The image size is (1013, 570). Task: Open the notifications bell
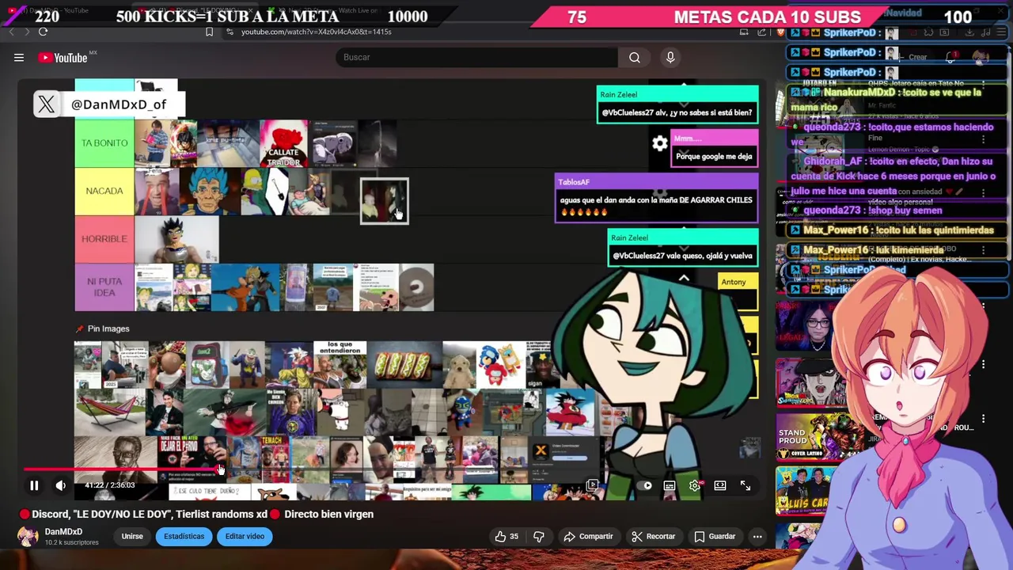pyautogui.click(x=950, y=57)
